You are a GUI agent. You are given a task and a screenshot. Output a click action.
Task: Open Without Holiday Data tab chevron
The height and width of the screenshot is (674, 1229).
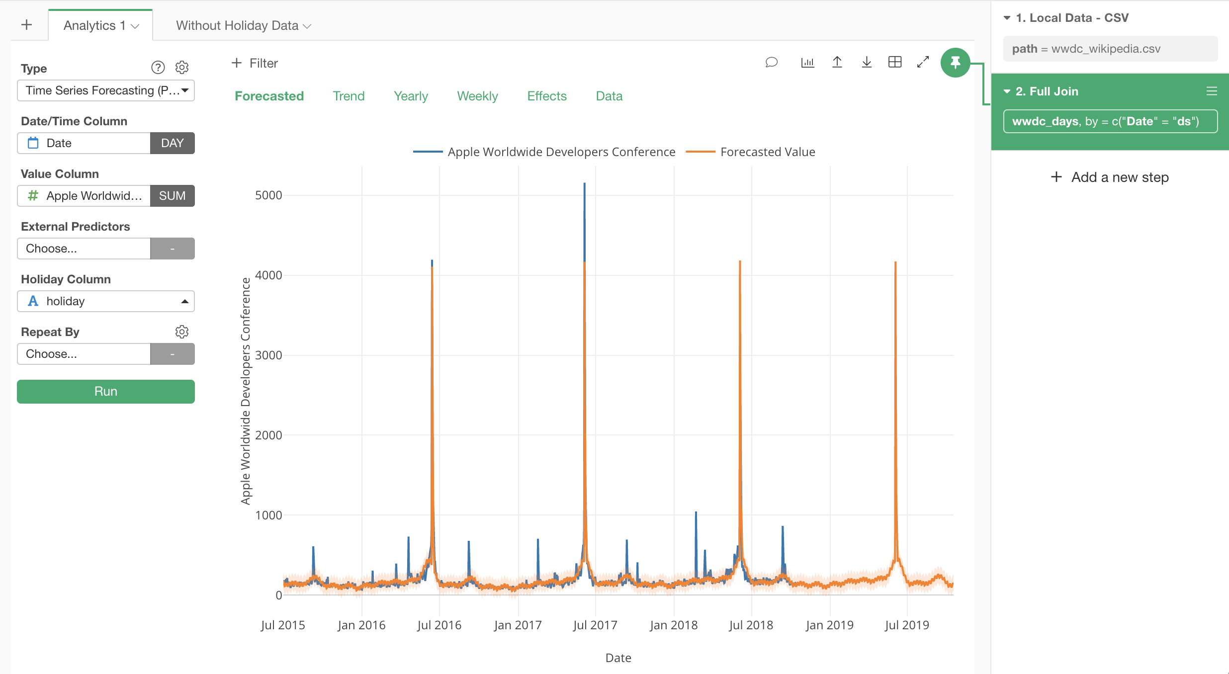point(307,26)
